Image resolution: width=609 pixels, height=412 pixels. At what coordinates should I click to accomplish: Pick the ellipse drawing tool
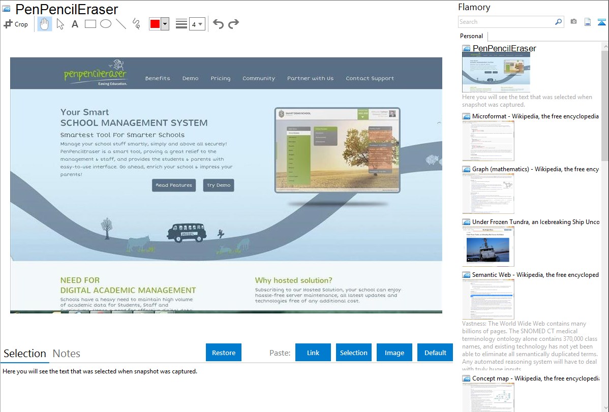click(106, 24)
